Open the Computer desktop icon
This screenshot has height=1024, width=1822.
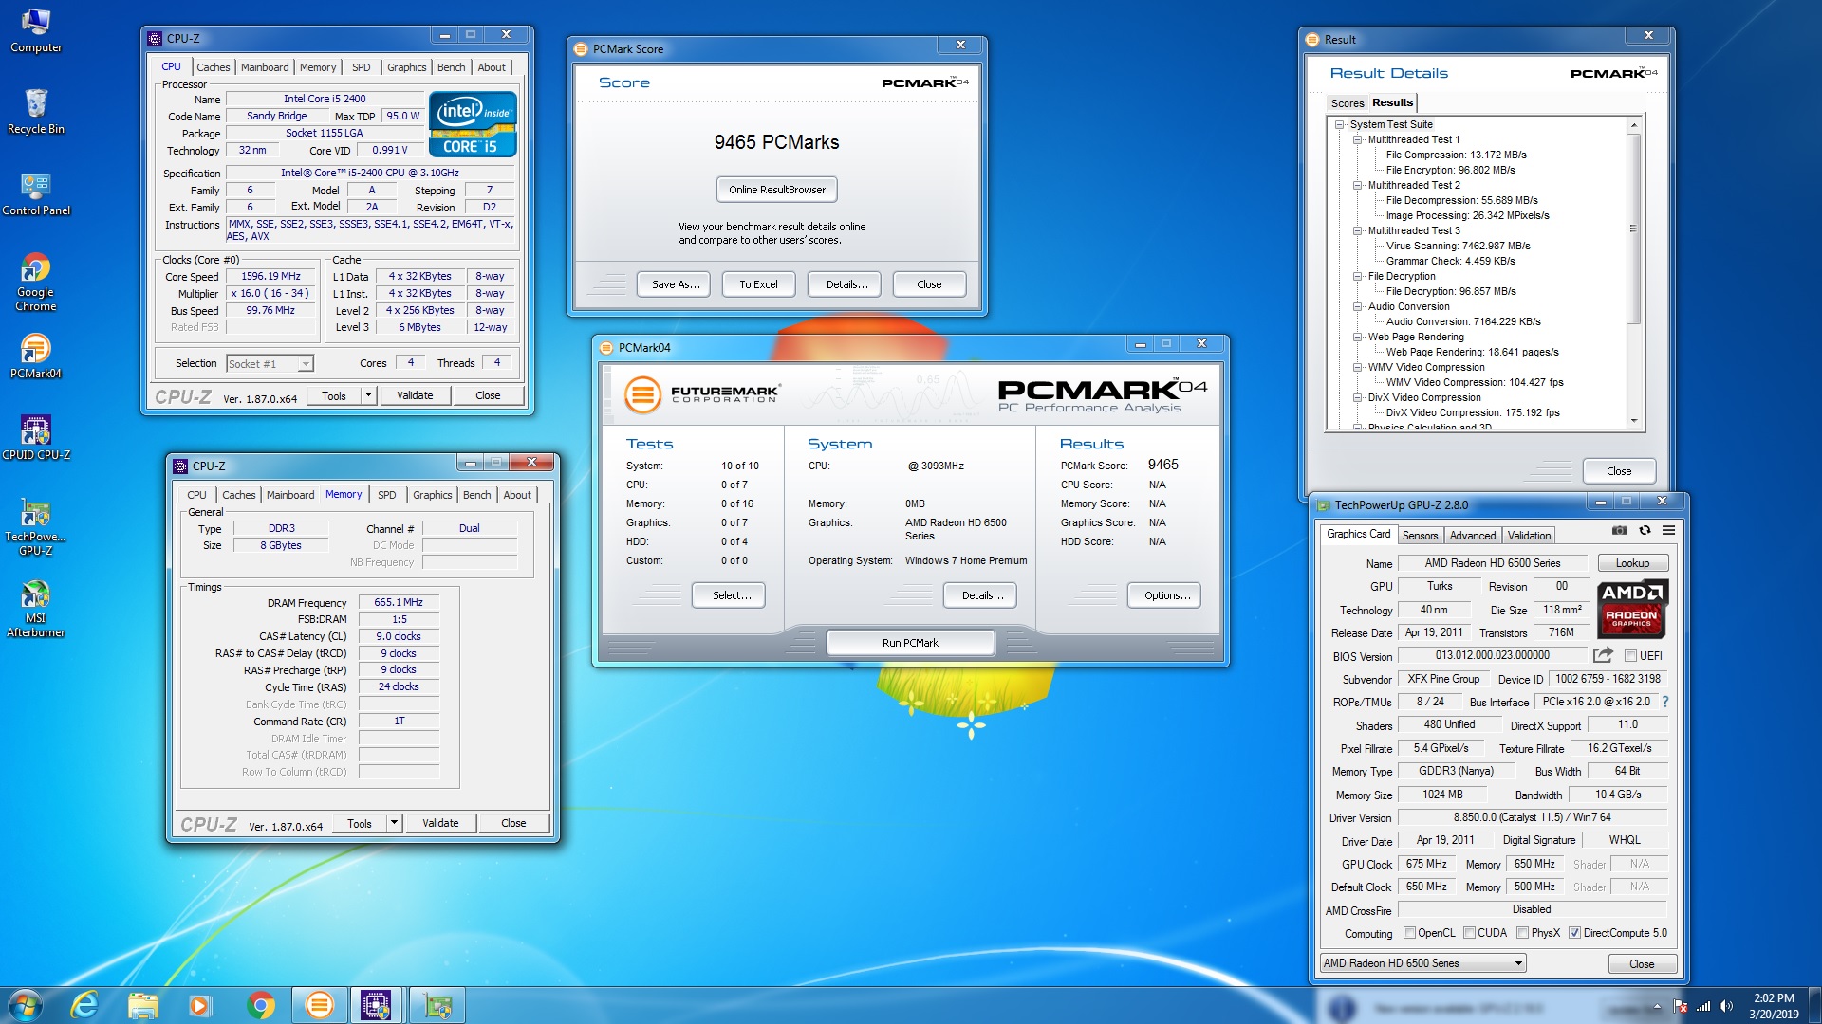coord(36,31)
